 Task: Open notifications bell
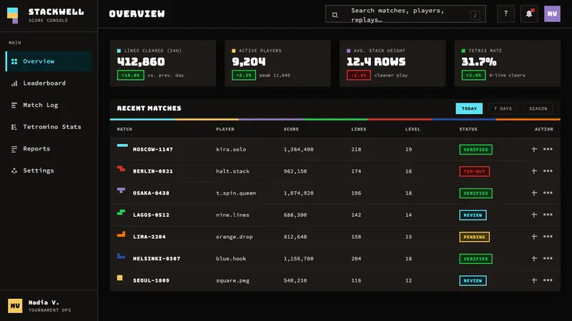coord(529,14)
